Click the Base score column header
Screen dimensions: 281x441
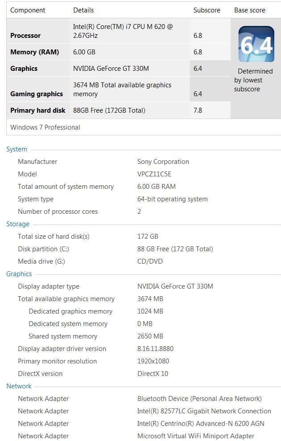coord(250,10)
